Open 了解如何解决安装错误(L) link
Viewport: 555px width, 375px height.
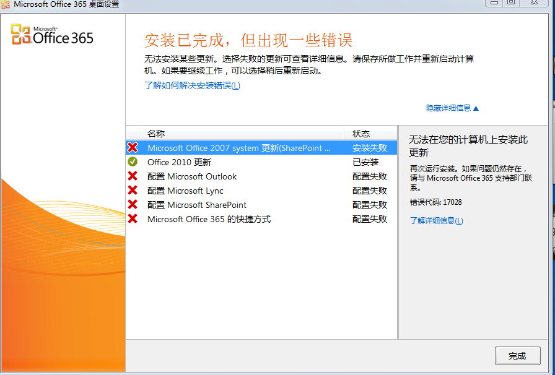pos(192,85)
